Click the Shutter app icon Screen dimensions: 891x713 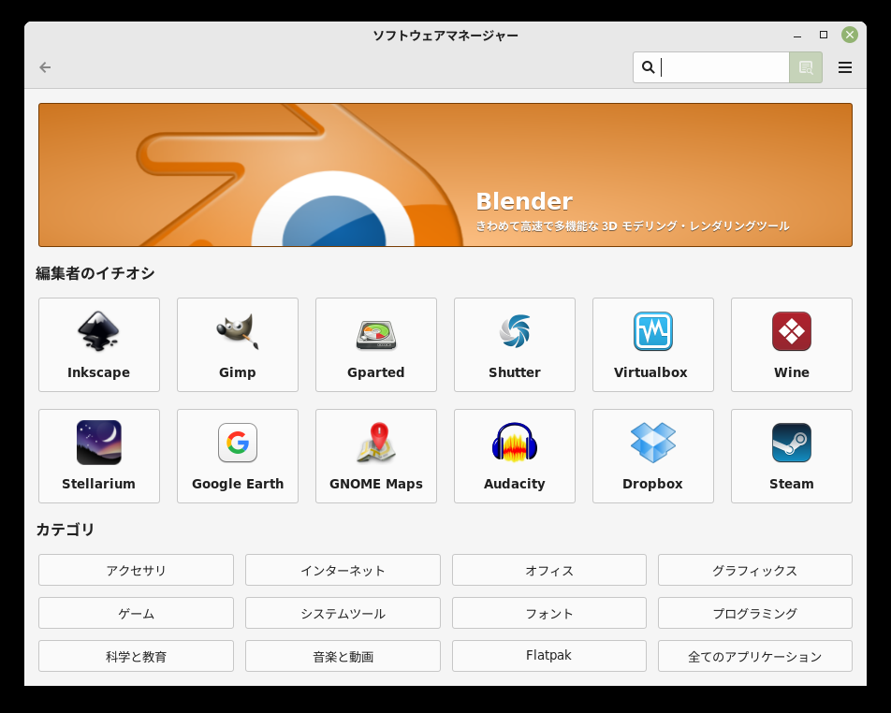[515, 345]
